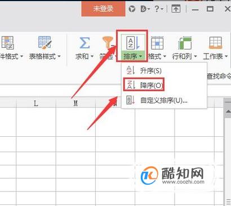Click the Filter (筛选) funnel icon
The height and width of the screenshot is (206, 231).
(108, 43)
